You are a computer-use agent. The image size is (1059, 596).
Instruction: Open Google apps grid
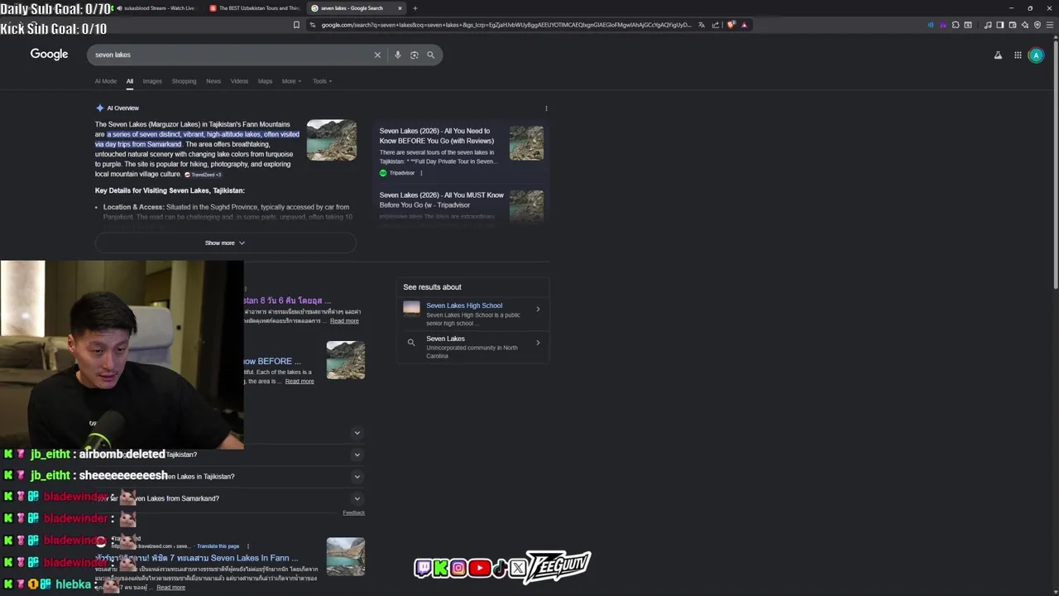(1018, 55)
